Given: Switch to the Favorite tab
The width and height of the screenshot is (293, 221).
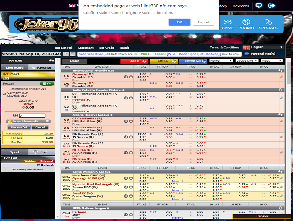Looking at the screenshot, I should coord(41,67).
